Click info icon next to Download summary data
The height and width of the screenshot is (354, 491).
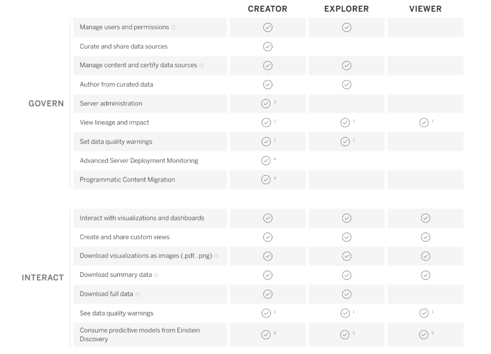pos(156,275)
